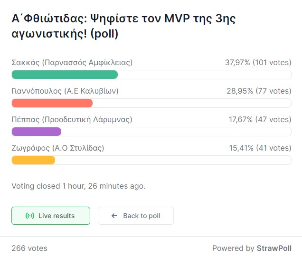Click the Voting closed status message
Image resolution: width=302 pixels, height=258 pixels.
coord(78,186)
